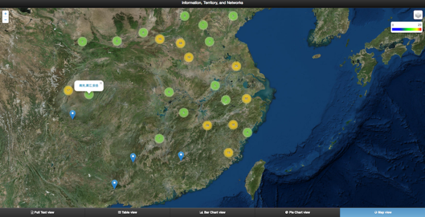425x217 pixels.
Task: Expand the yellow cluster labeled 25
Action: click(x=236, y=66)
